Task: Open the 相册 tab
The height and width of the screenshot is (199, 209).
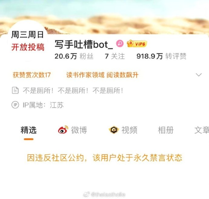Action: (x=166, y=130)
